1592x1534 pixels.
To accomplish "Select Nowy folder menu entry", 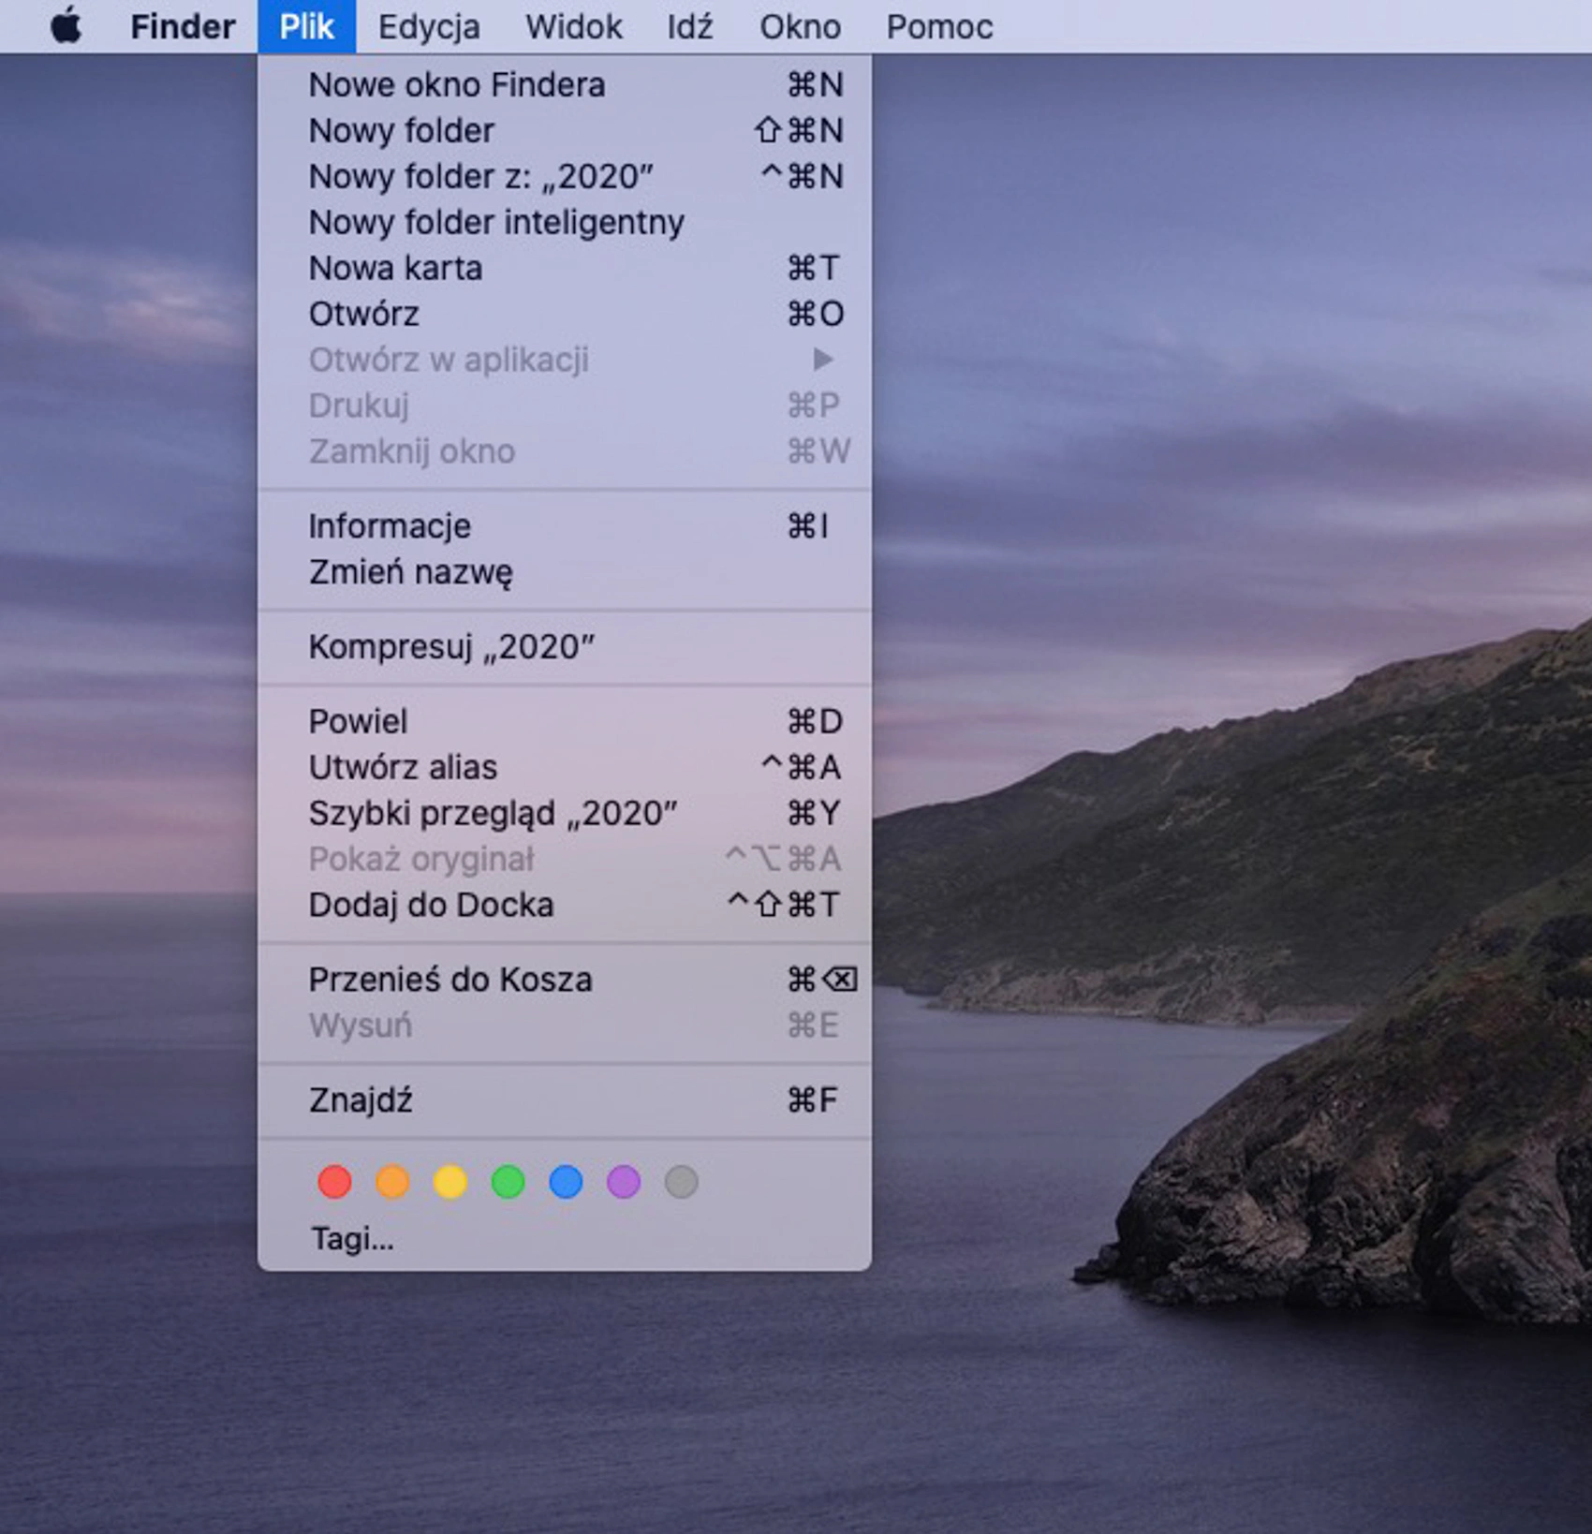I will [x=565, y=131].
